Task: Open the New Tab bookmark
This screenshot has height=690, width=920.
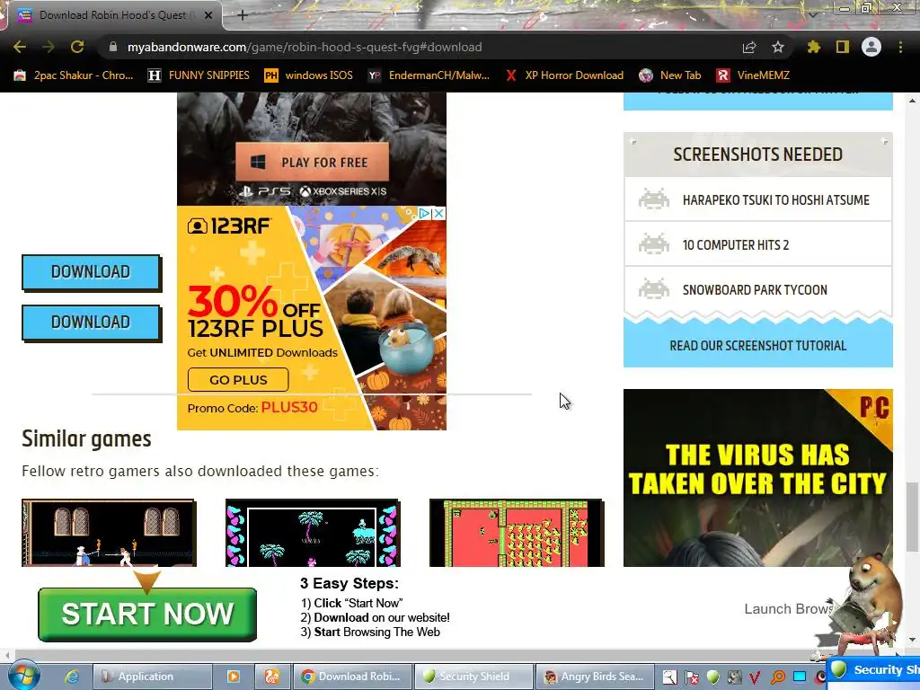Action: [x=670, y=75]
